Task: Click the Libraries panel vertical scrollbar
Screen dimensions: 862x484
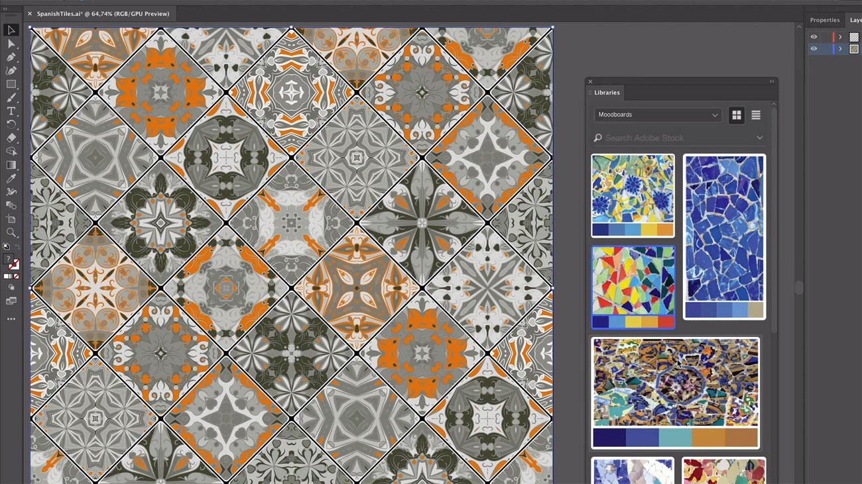Action: tap(773, 222)
